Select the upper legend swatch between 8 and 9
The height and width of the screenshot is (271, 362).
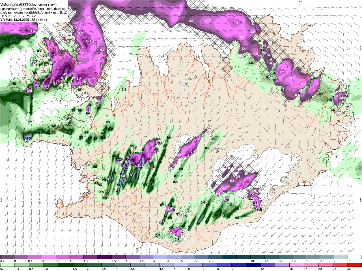click(230, 257)
